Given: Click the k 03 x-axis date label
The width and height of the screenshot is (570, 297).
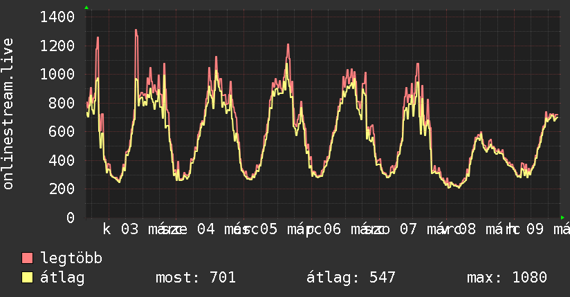Looking at the screenshot, I should (x=120, y=229).
